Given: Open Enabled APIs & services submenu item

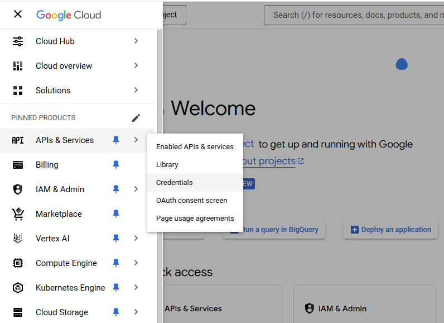Looking at the screenshot, I should coord(195,147).
